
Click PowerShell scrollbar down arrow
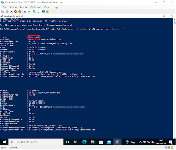click(x=175, y=137)
